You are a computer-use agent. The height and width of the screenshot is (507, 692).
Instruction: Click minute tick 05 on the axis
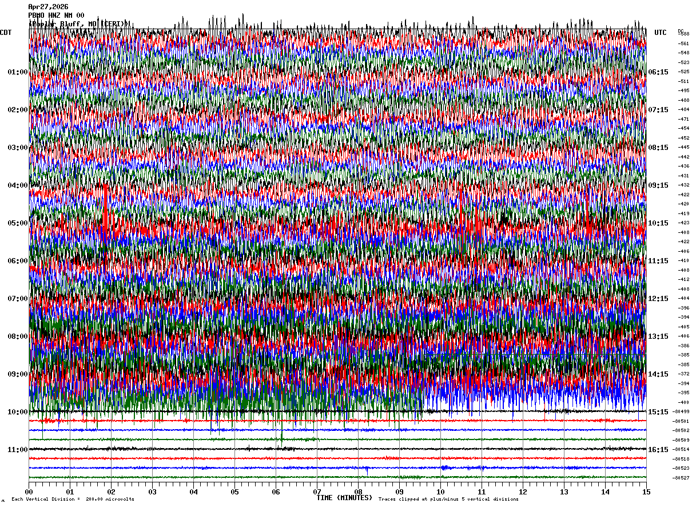(x=234, y=492)
